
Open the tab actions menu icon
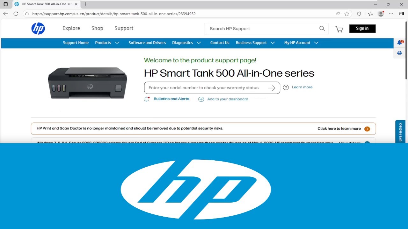click(x=5, y=4)
